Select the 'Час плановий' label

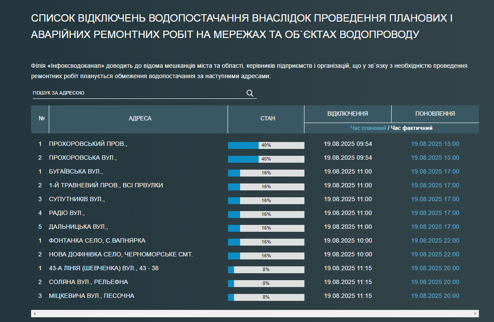click(368, 128)
